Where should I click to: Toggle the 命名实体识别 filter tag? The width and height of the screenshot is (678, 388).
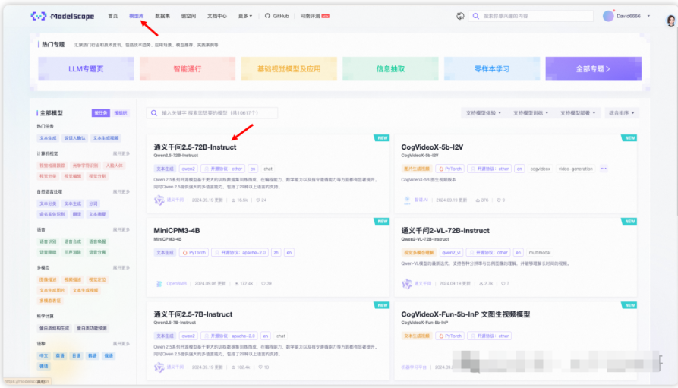(x=52, y=214)
